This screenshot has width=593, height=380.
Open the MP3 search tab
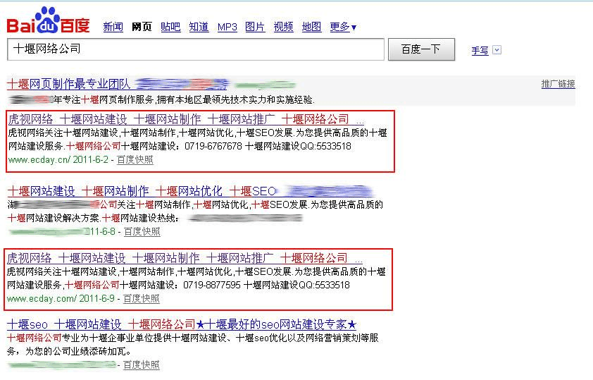click(x=227, y=27)
